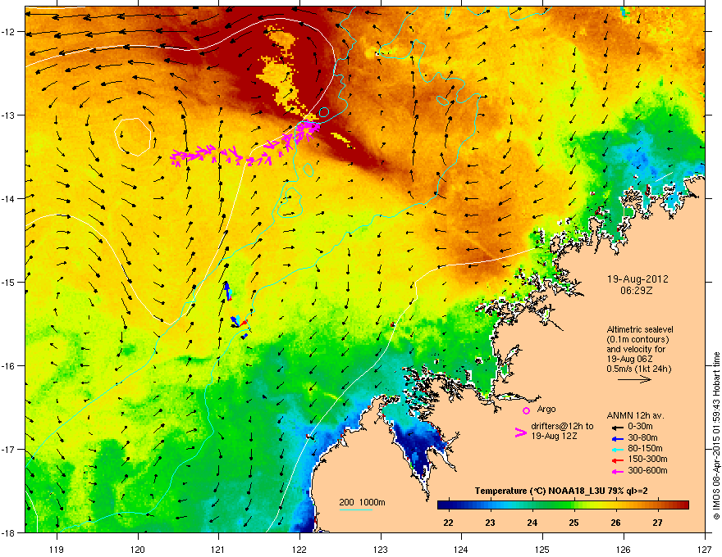This screenshot has height=557, width=722.
Task: Click the '0-30m' depth label
Action: (641, 427)
